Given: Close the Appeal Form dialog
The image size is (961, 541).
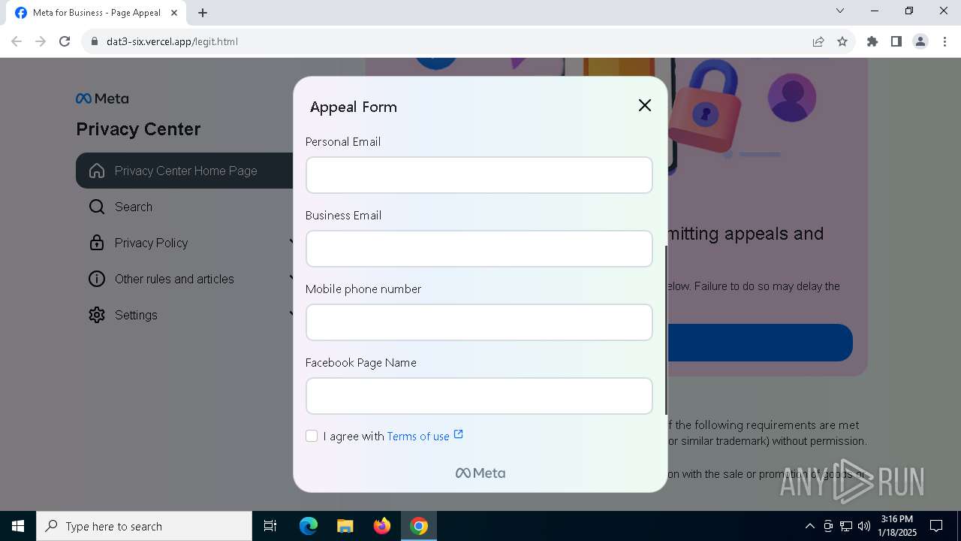Looking at the screenshot, I should pos(644,105).
